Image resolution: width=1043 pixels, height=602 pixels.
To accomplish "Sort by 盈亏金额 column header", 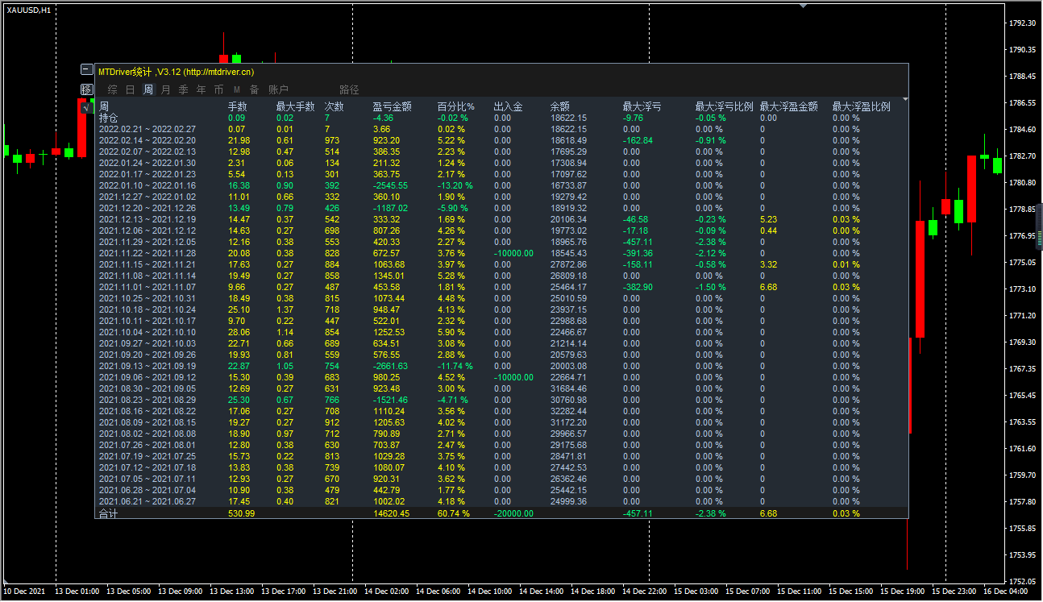I will pyautogui.click(x=392, y=106).
